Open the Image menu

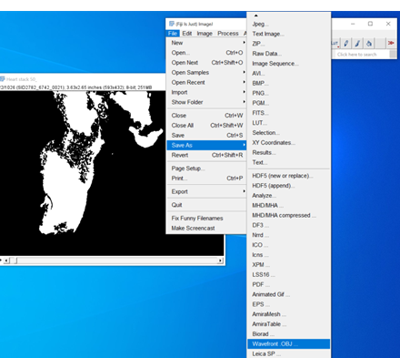tap(205, 34)
